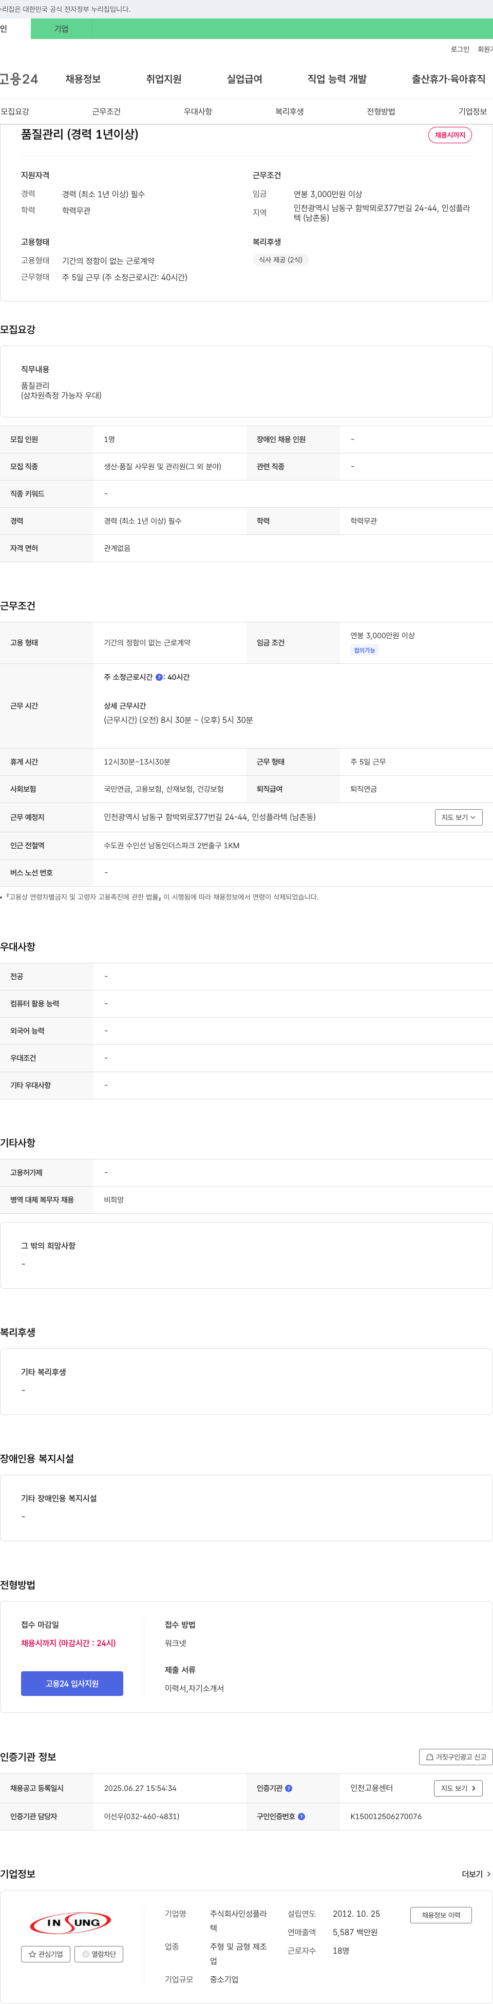Click help icon next to 주 소정근로시간

tap(159, 677)
